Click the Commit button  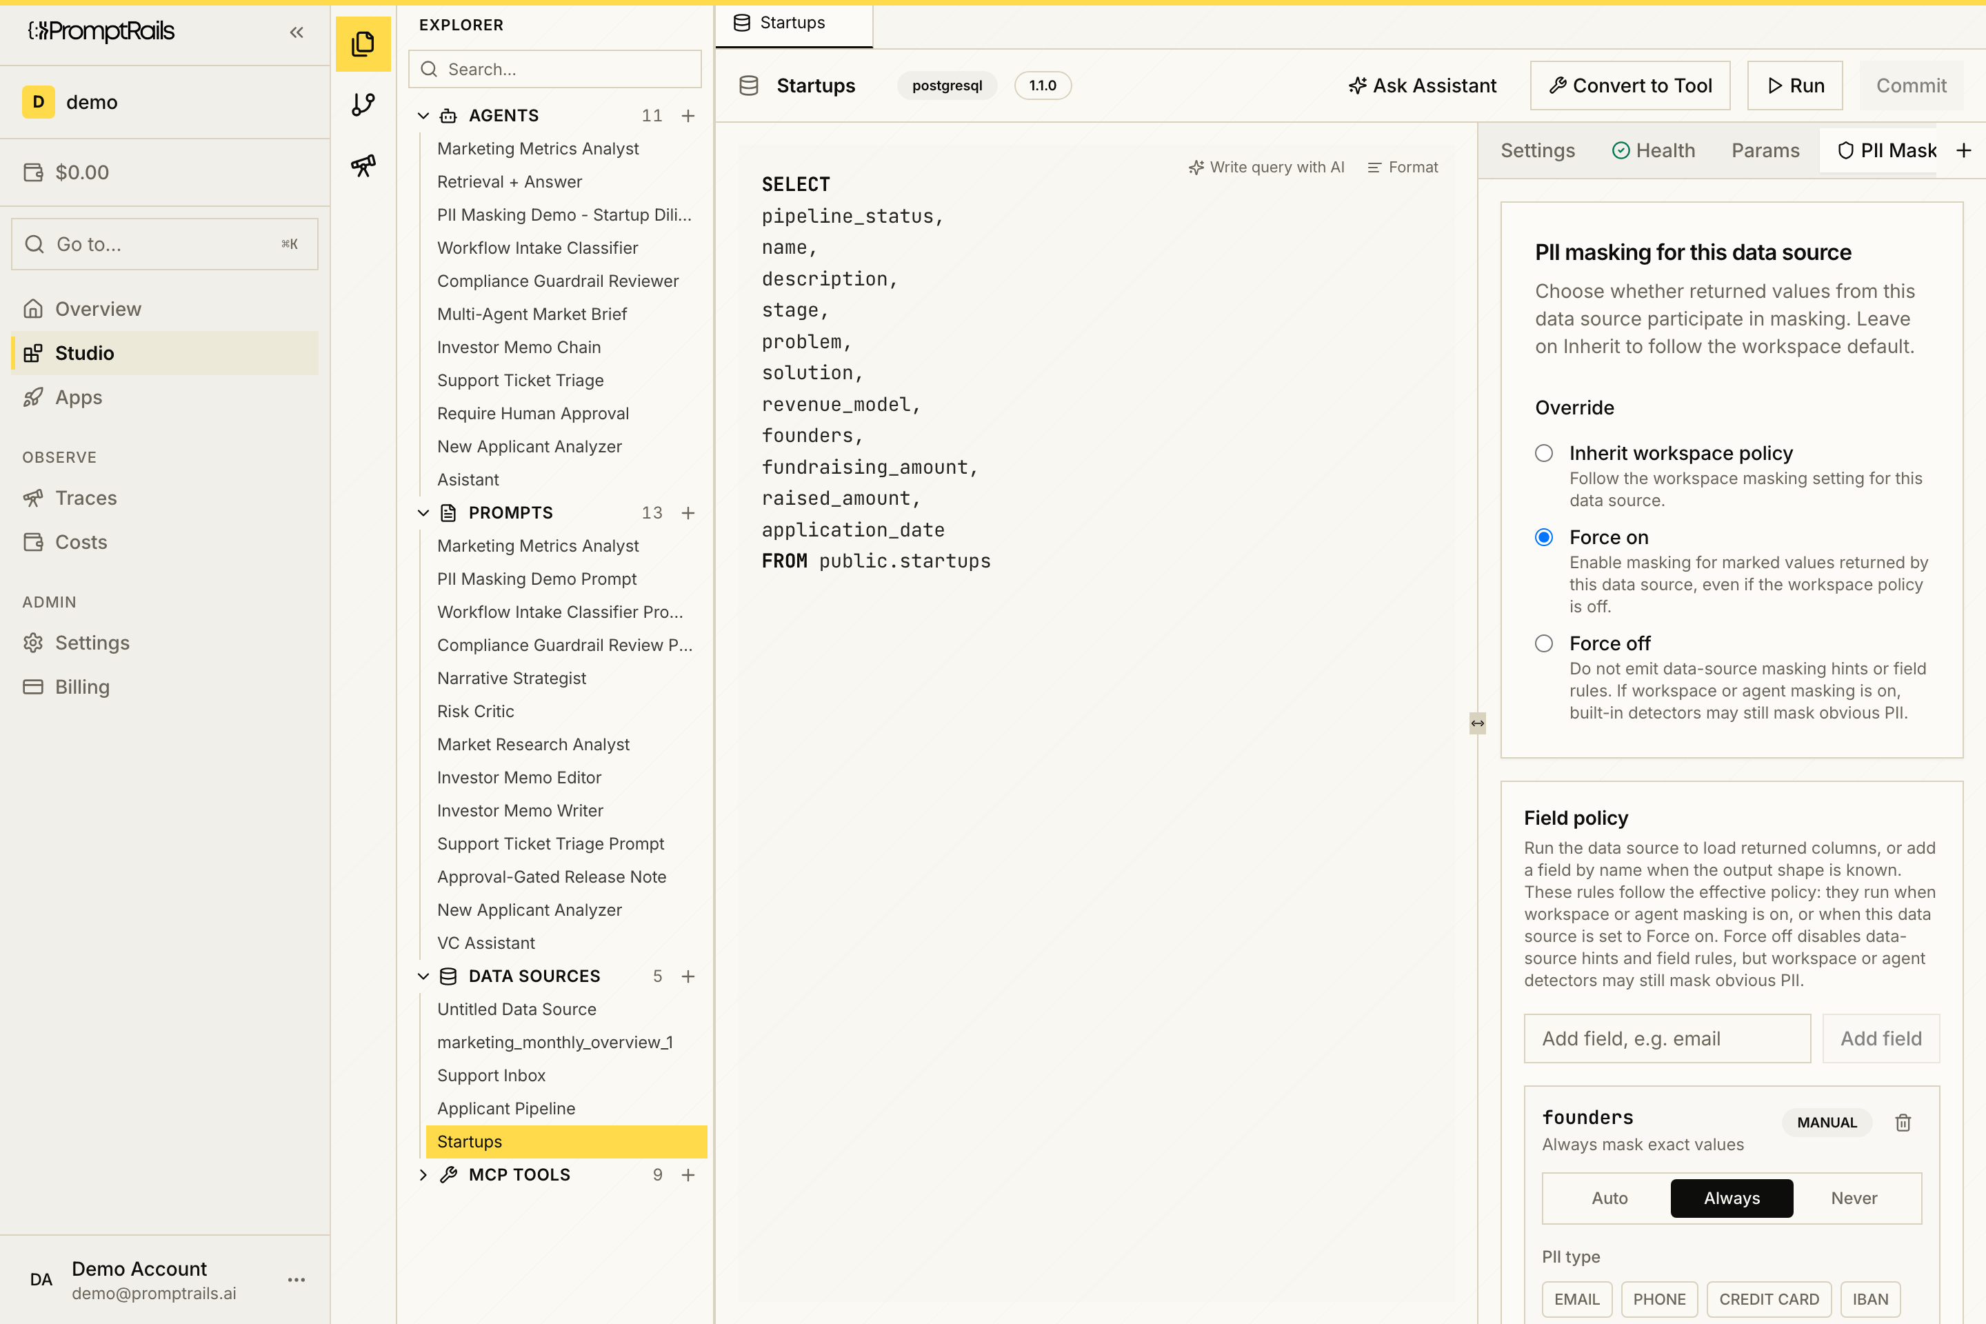pyautogui.click(x=1911, y=86)
